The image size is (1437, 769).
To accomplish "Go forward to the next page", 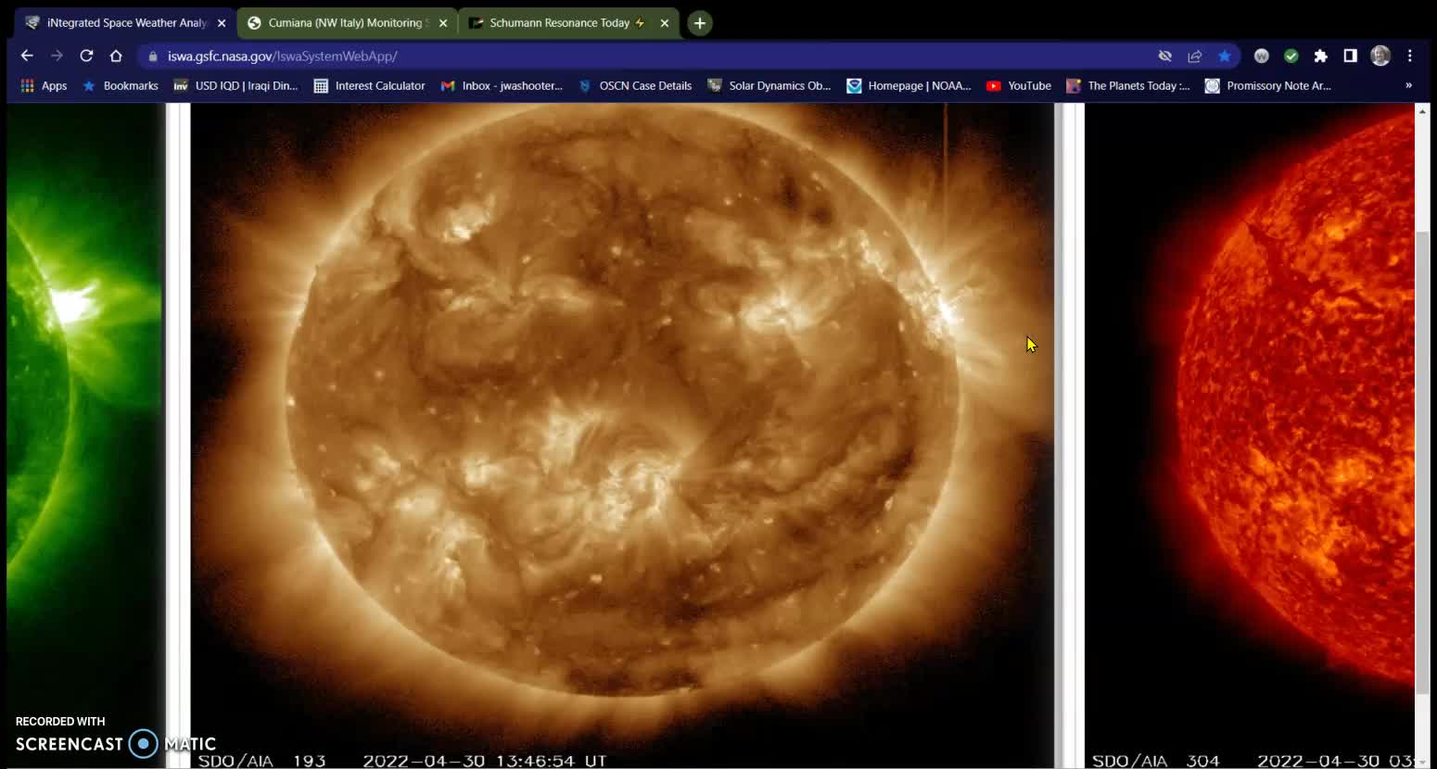I will pyautogui.click(x=57, y=56).
